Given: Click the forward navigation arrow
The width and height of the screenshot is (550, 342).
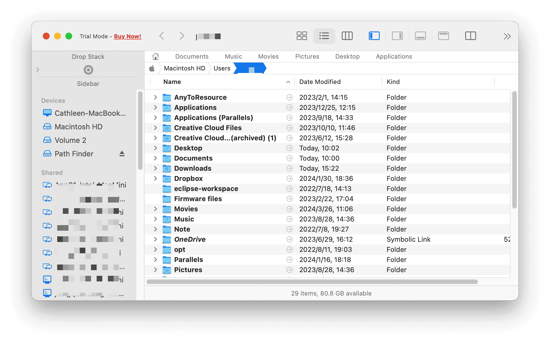Looking at the screenshot, I should click(182, 36).
